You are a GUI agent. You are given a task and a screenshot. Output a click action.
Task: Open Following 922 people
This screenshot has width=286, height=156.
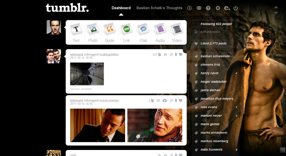pyautogui.click(x=216, y=24)
